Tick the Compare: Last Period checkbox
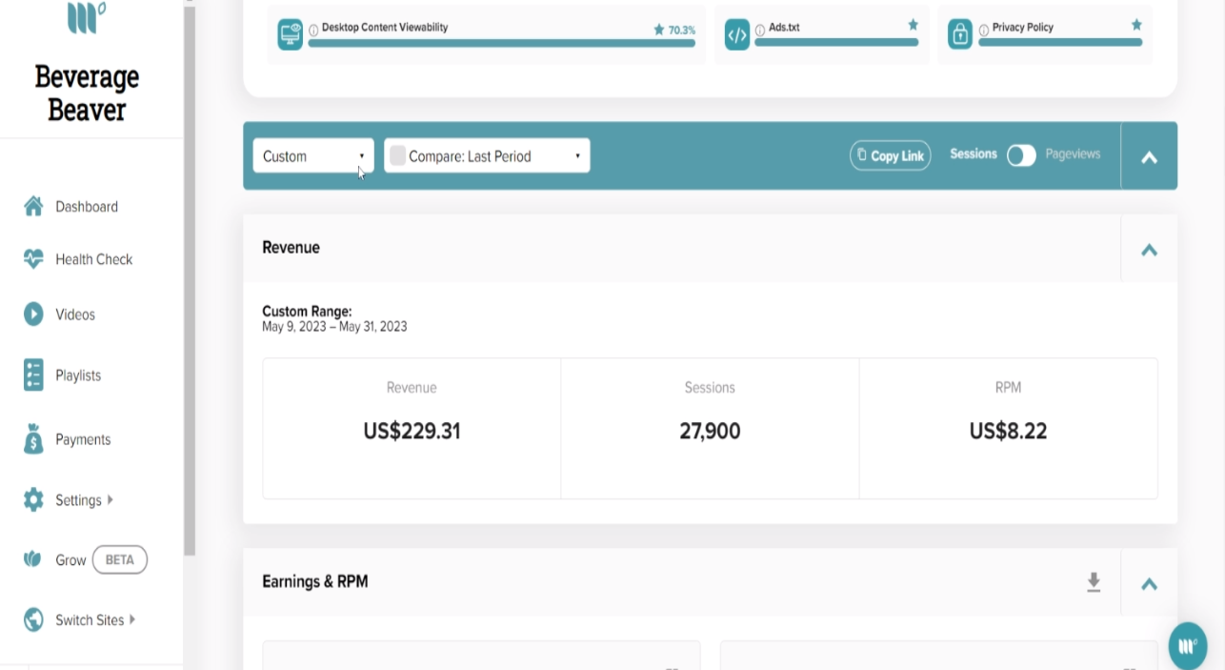 click(398, 155)
